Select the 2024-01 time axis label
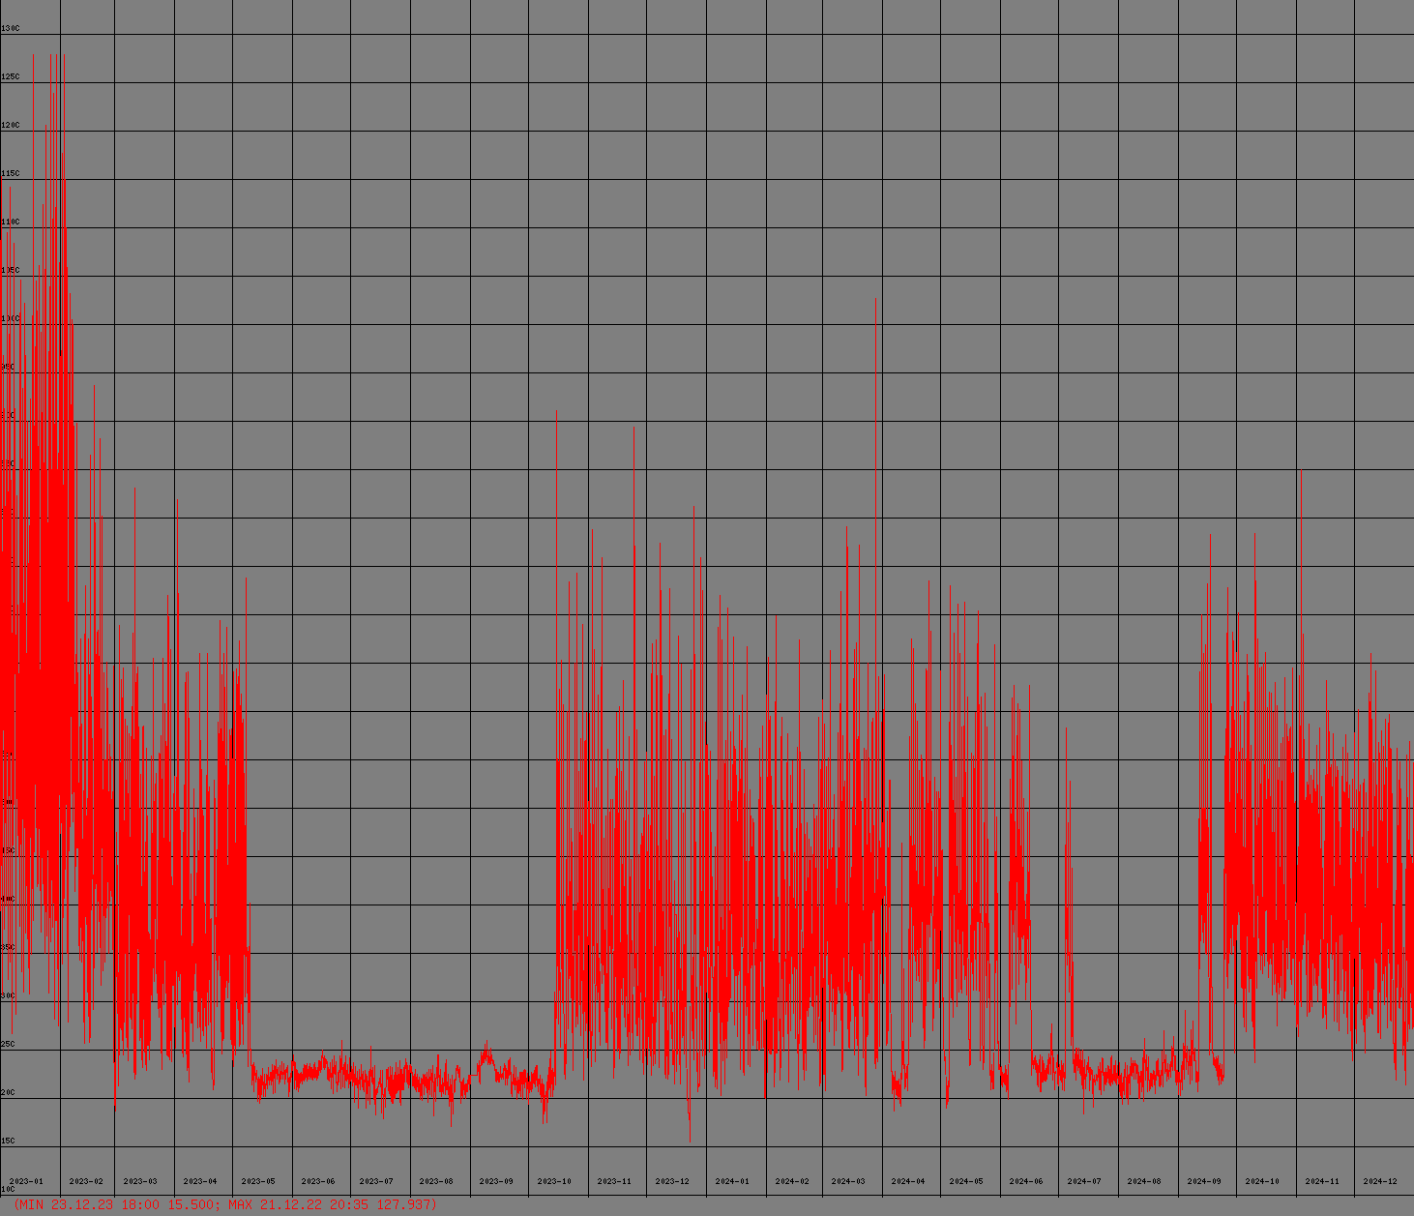 (x=732, y=1181)
